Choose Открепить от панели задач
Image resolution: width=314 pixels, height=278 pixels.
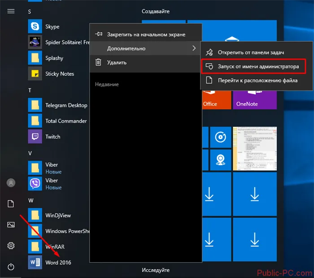click(x=257, y=52)
